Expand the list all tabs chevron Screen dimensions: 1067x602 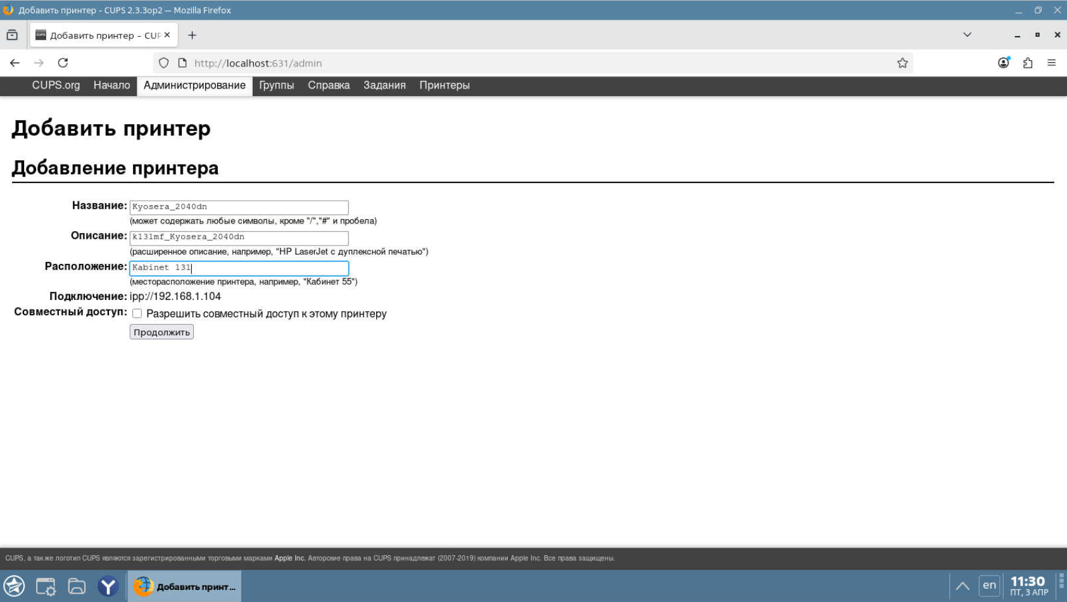[x=967, y=35]
